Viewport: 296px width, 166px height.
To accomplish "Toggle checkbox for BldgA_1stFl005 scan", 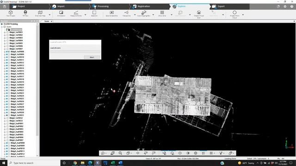I will 7,43.
